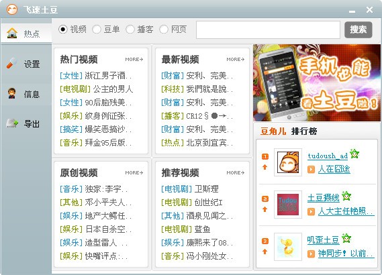Click the 搜索 search button
The height and width of the screenshot is (275, 382).
[x=358, y=30]
